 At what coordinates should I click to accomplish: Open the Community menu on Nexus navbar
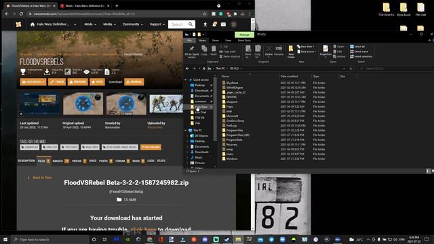click(x=133, y=24)
